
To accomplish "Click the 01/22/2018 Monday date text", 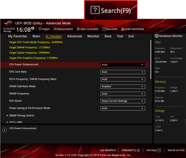I will pos(9,30).
